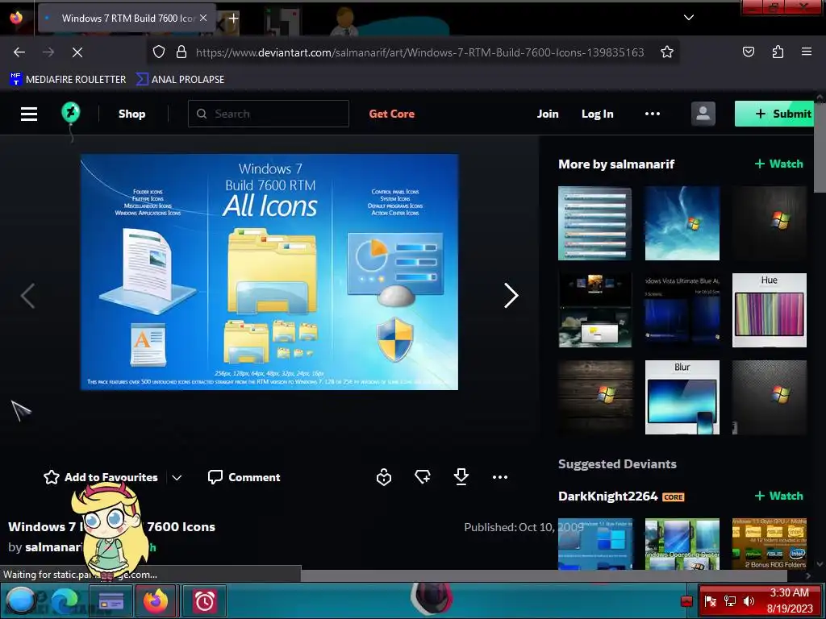
Task: Click the add to collection icon
Action: pyautogui.click(x=423, y=477)
